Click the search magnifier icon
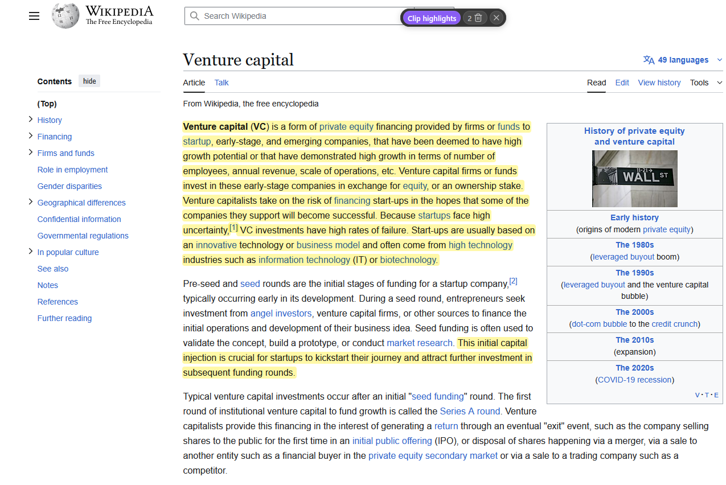Image resolution: width=726 pixels, height=485 pixels. pyautogui.click(x=195, y=16)
